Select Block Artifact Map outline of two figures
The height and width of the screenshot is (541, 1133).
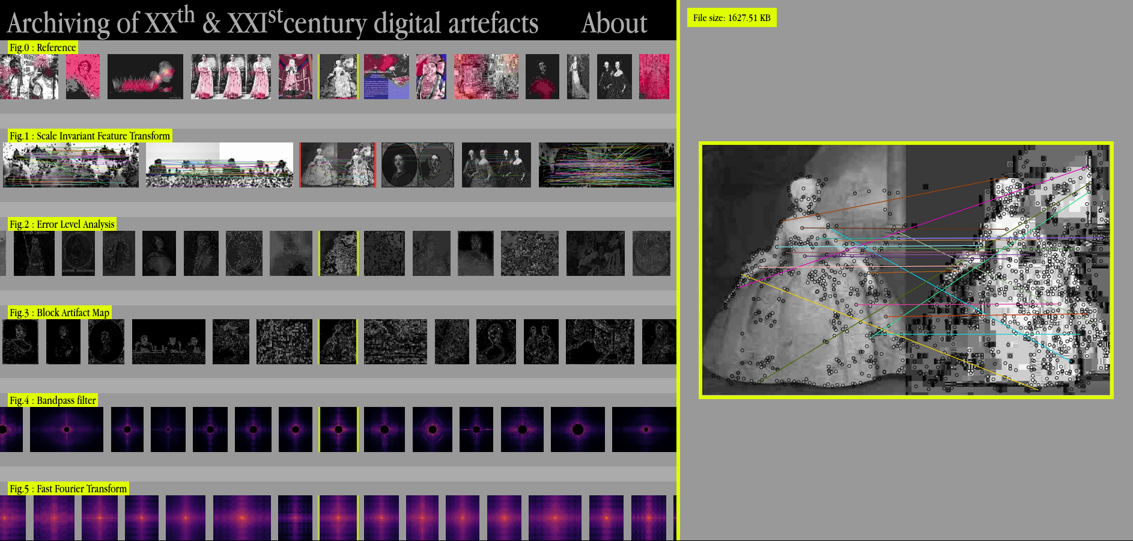541,341
